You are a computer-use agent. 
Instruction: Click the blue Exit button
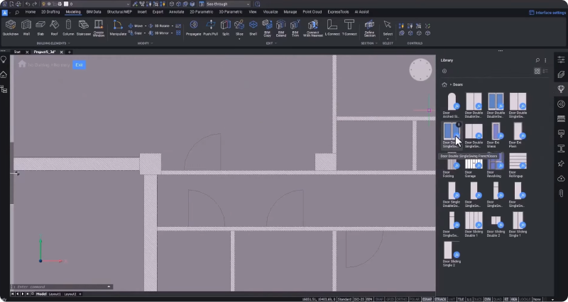click(79, 65)
